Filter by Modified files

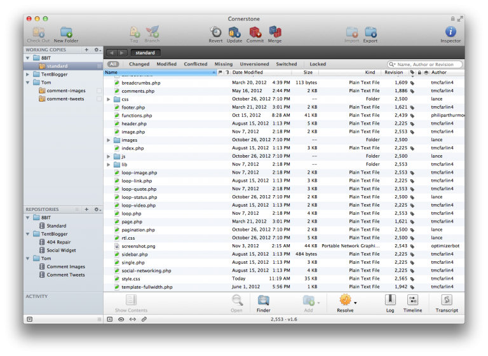(166, 64)
